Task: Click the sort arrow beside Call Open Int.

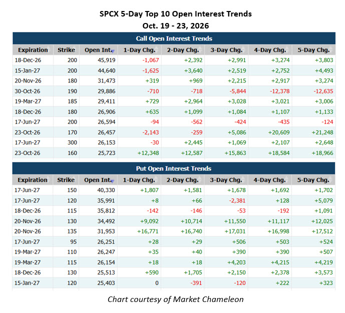Action: [x=113, y=51]
